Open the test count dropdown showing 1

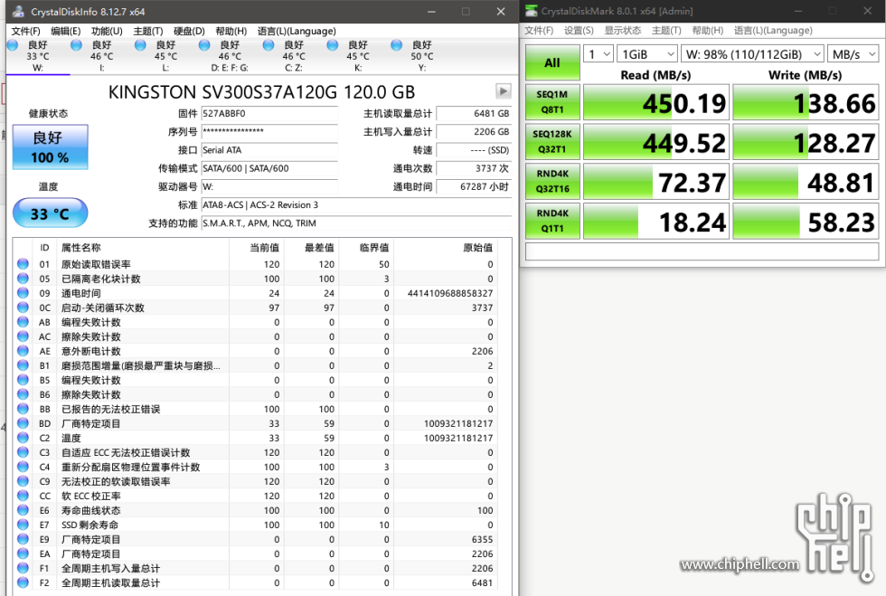[x=598, y=54]
